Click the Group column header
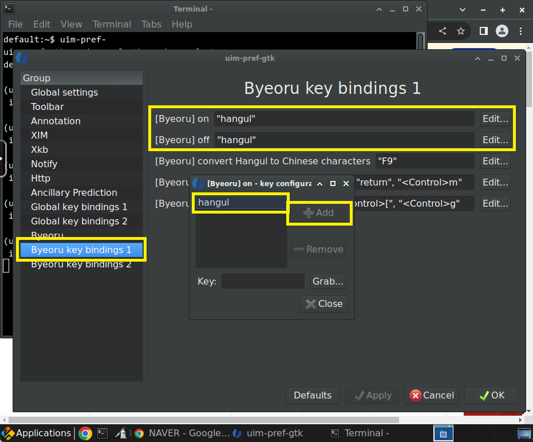The width and height of the screenshot is (533, 442). coord(81,78)
